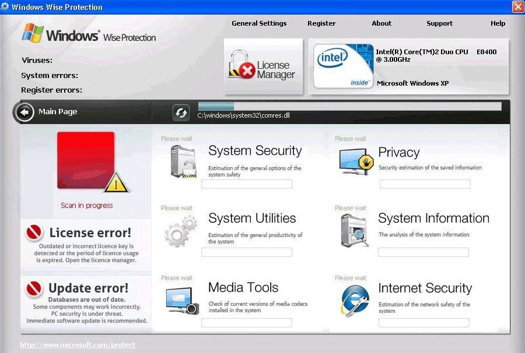Click the System Security server icon
This screenshot has width=525, height=353.
point(183,161)
